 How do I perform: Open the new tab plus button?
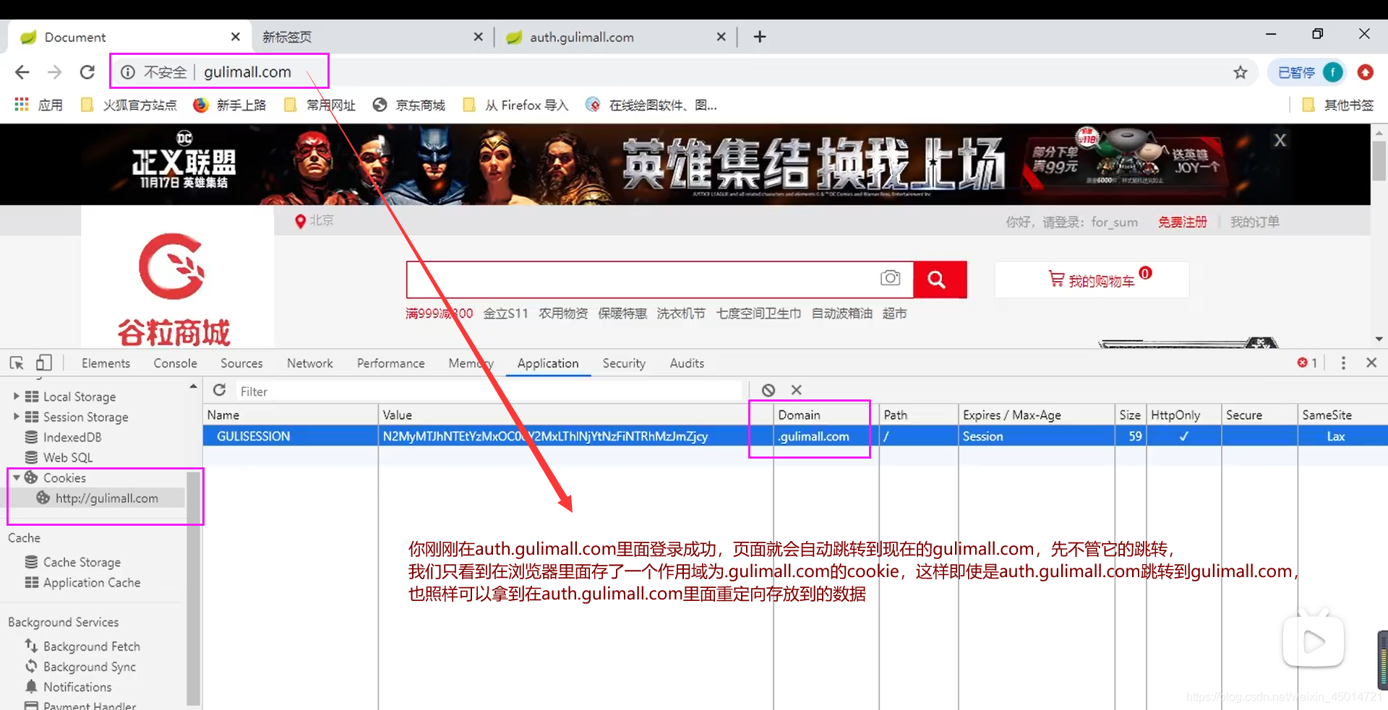click(x=760, y=37)
